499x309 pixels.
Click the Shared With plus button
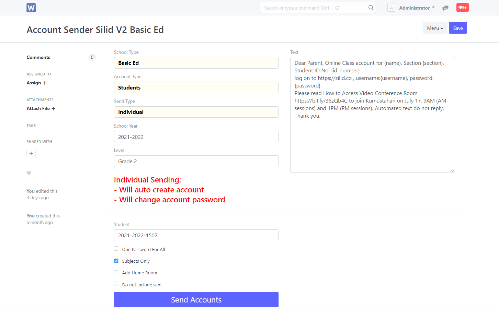31,153
